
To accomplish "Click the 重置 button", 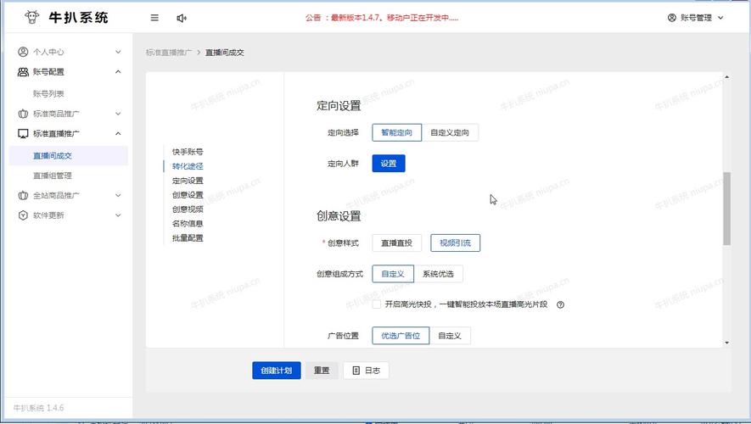I will pos(322,371).
